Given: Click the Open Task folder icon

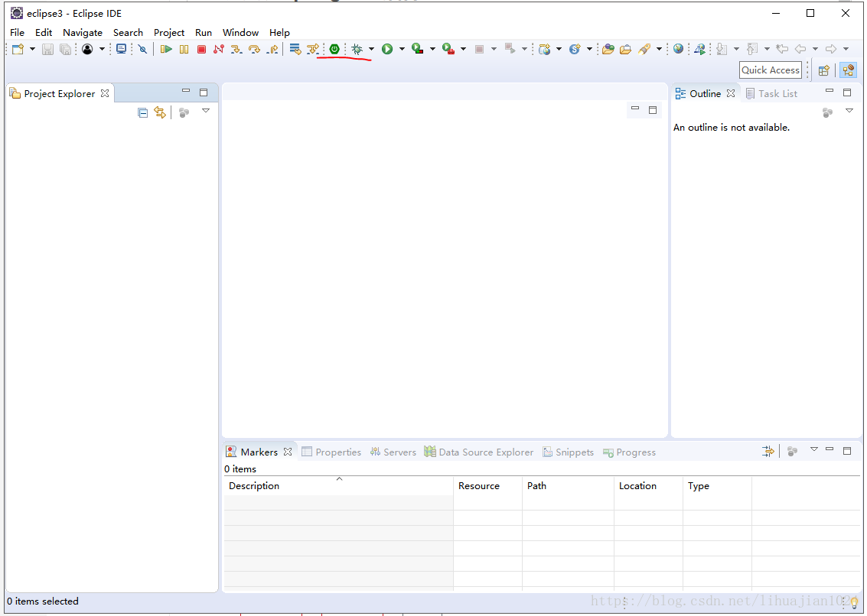Looking at the screenshot, I should pos(625,49).
